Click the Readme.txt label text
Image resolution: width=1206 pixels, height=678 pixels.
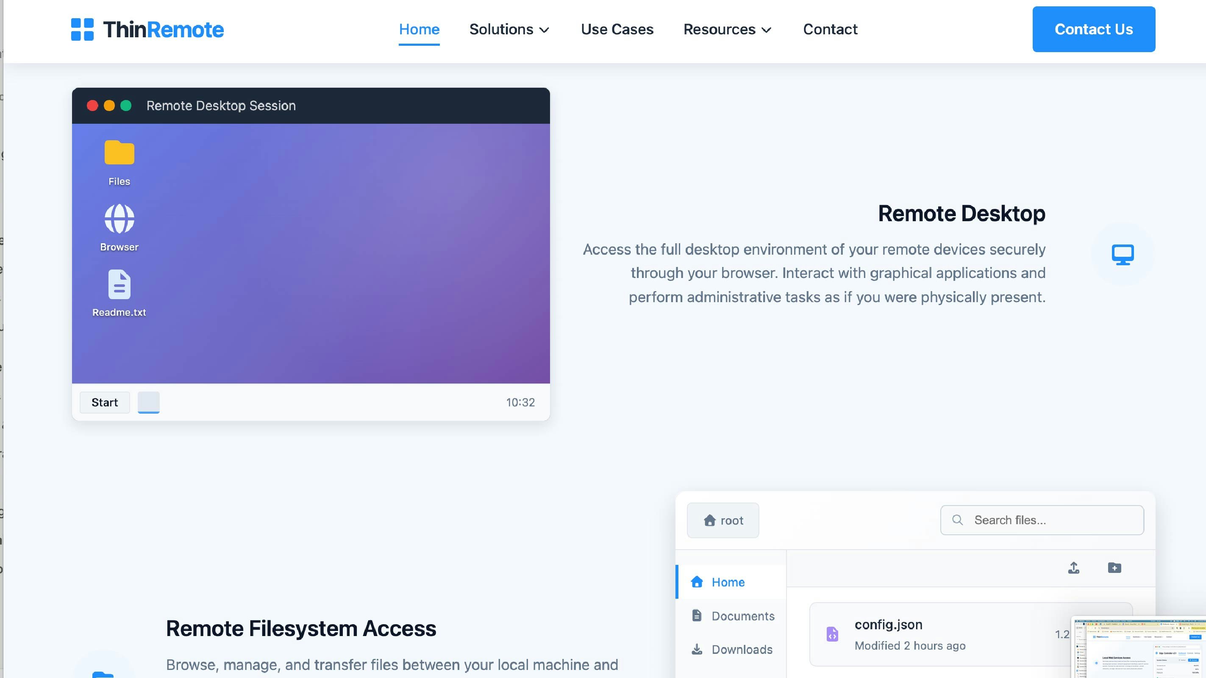click(x=119, y=312)
